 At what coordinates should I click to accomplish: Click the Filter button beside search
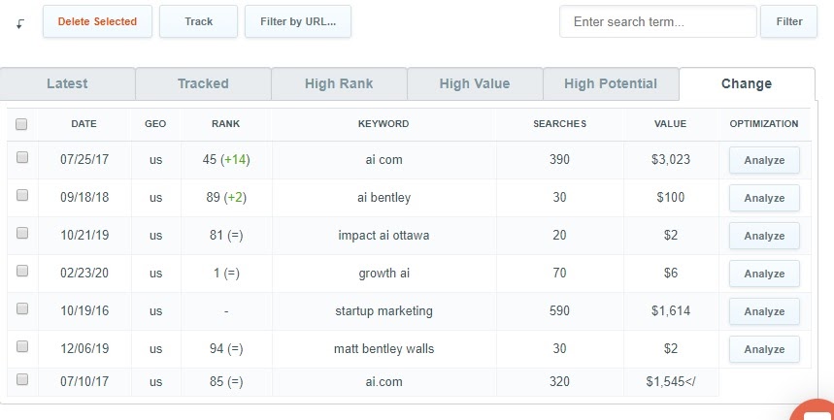788,21
